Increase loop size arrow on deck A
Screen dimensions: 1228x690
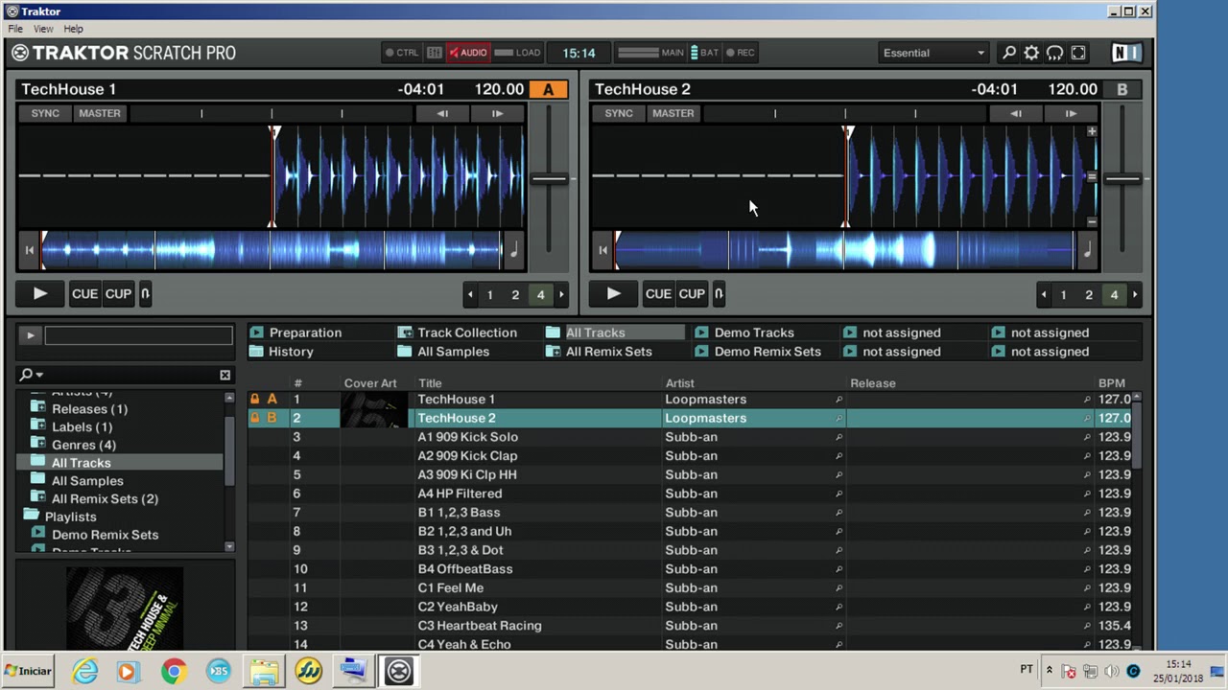[x=561, y=295]
